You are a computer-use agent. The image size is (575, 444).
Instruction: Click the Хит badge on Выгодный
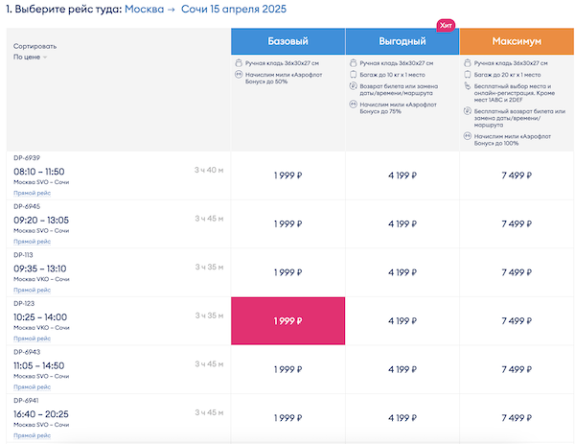[445, 25]
